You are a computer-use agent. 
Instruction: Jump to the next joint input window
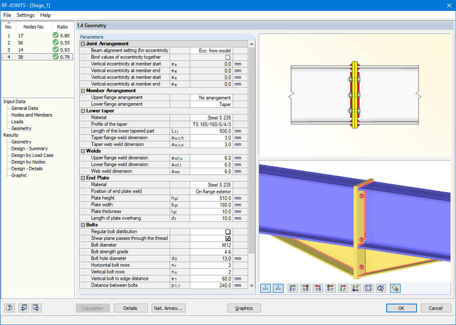point(35,308)
